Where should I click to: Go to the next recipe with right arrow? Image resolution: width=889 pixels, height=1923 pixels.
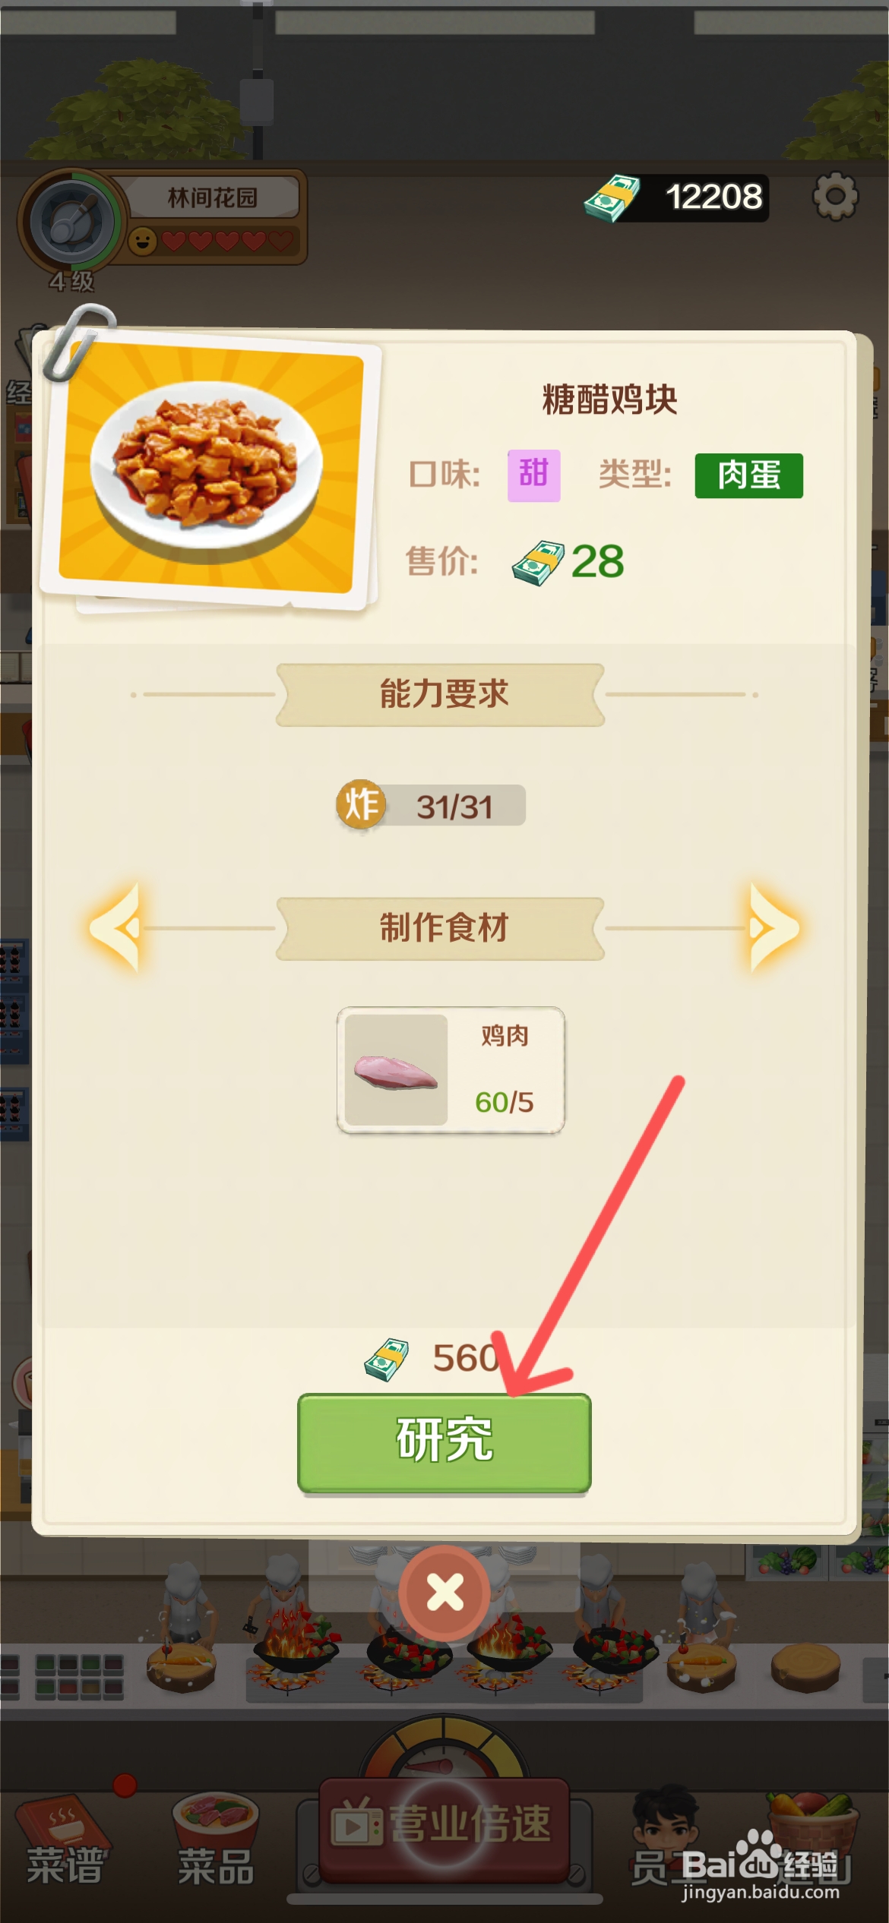[773, 927]
